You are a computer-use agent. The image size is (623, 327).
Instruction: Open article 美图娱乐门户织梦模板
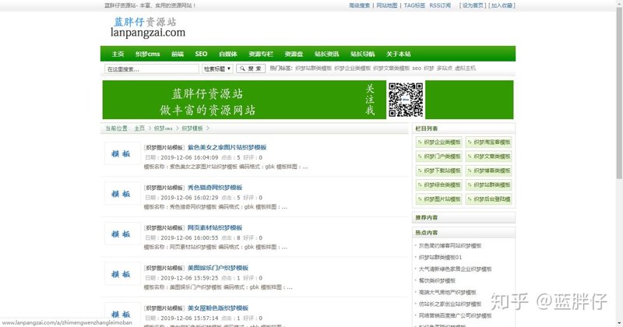218,268
